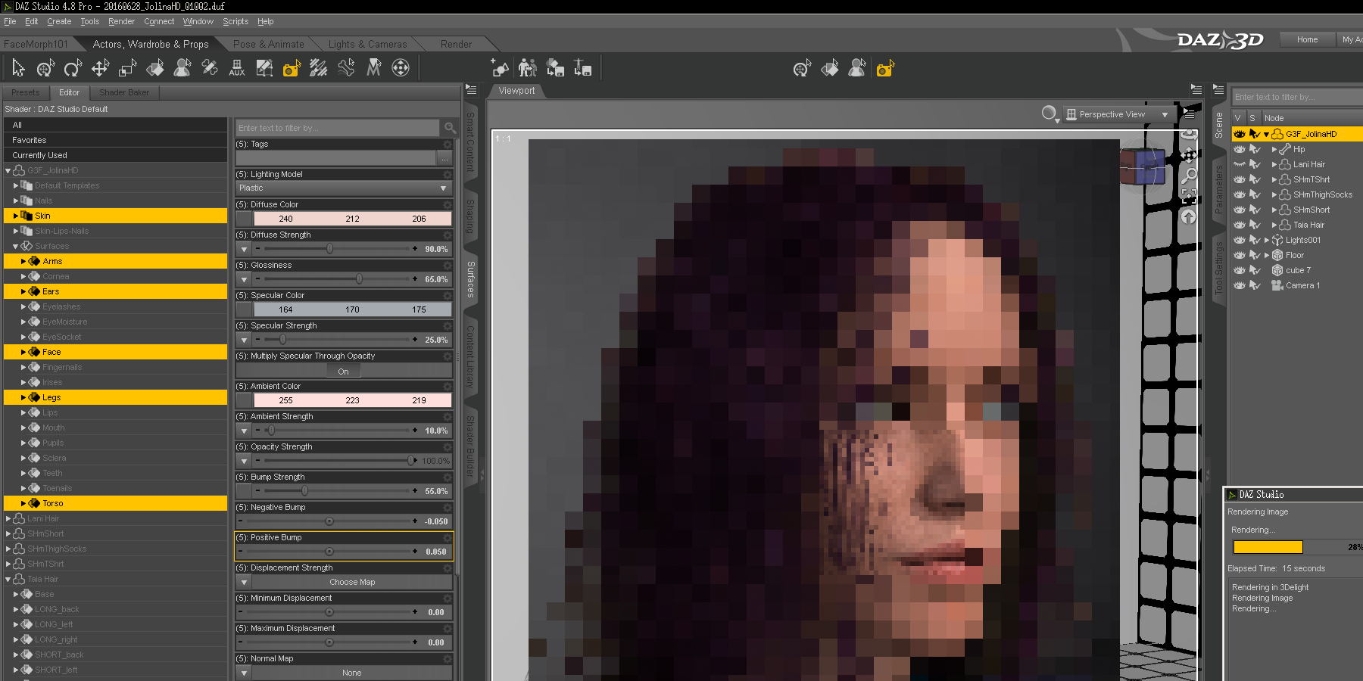Click Choose Map for Displacement Strength
The image size is (1363, 681).
pos(352,582)
